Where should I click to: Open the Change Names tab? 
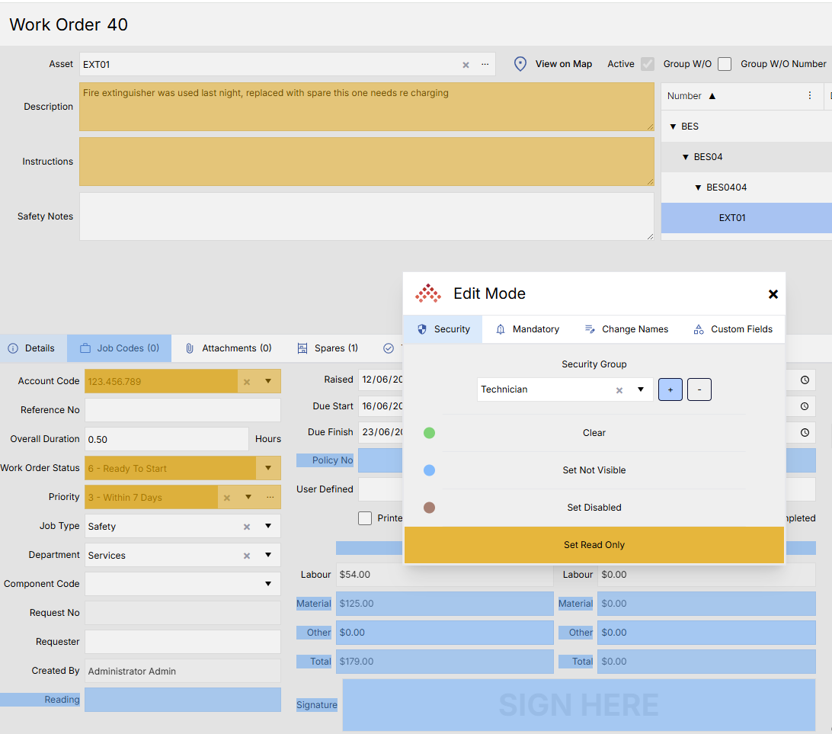click(626, 329)
